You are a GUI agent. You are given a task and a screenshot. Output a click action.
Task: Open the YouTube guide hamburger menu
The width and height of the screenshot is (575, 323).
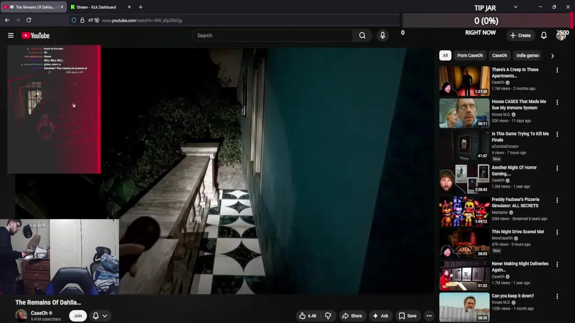pos(11,35)
